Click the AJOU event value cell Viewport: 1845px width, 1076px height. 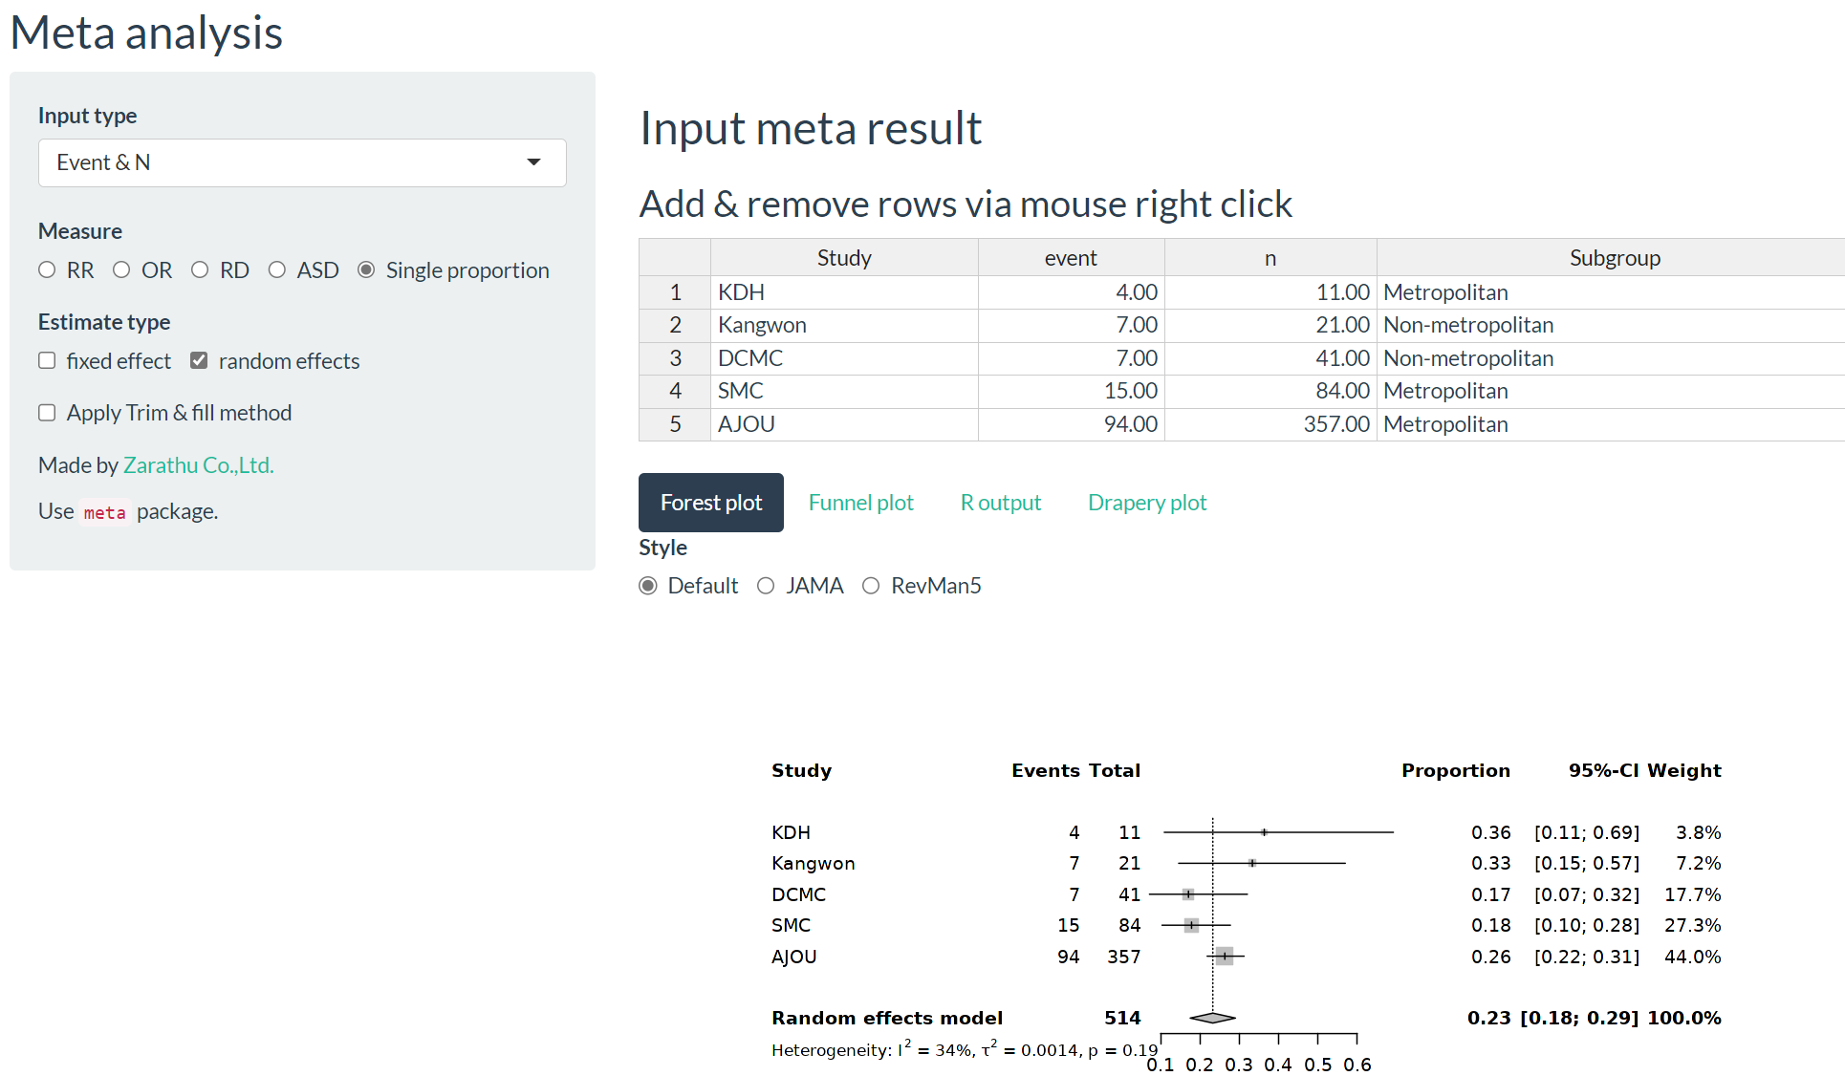click(1071, 424)
